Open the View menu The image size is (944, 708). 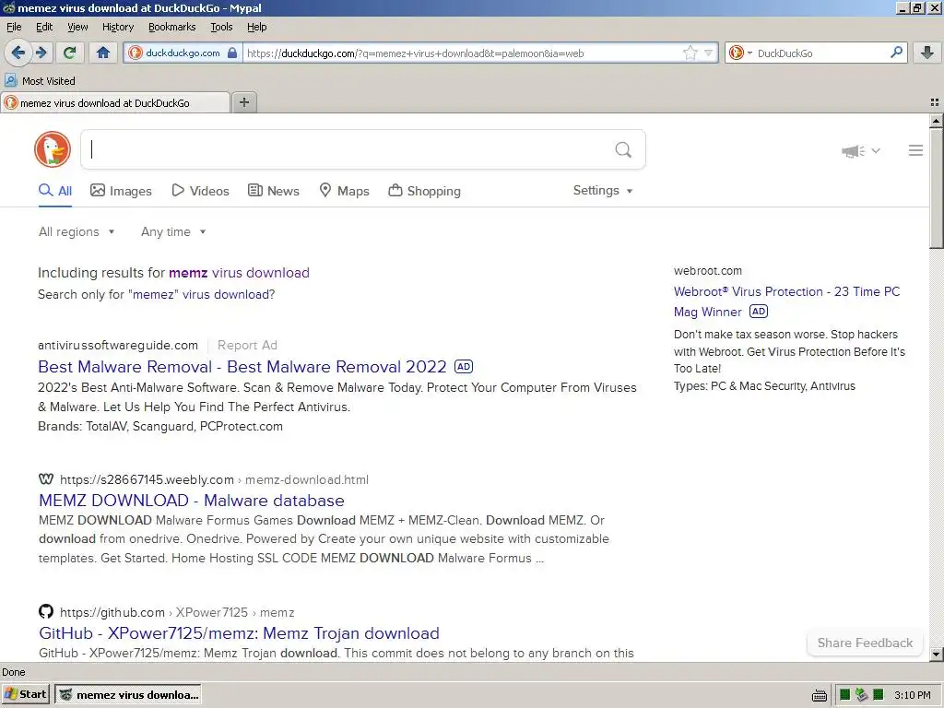tap(77, 27)
